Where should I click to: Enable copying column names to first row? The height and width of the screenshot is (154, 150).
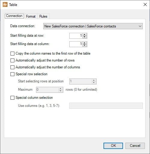click(12, 53)
